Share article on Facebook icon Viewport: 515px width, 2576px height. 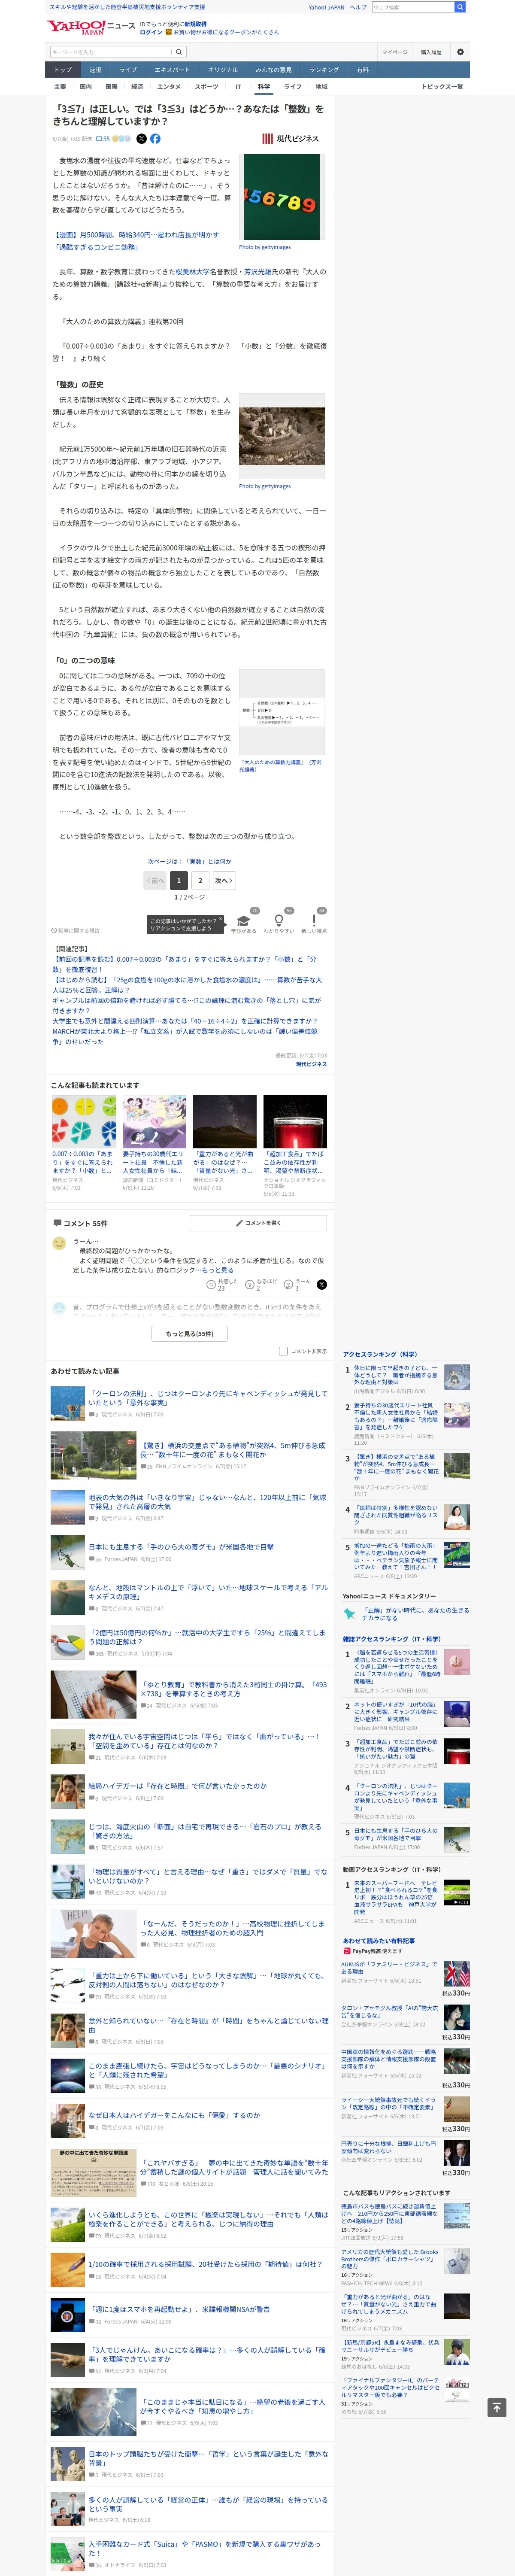[x=155, y=139]
